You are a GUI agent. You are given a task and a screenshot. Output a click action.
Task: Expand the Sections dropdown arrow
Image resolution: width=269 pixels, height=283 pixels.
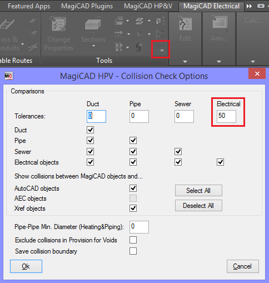click(x=93, y=46)
